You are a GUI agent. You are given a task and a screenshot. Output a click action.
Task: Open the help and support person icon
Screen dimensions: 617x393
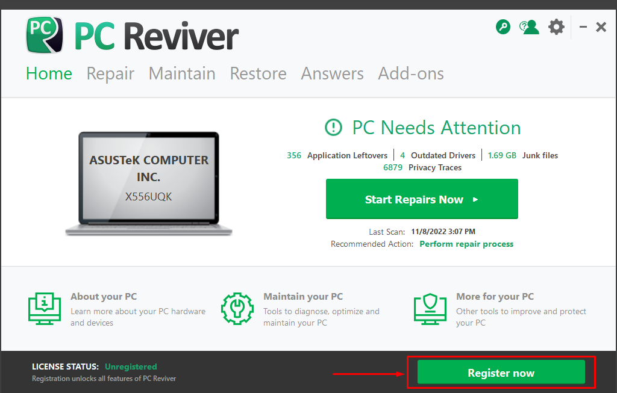pyautogui.click(x=529, y=27)
